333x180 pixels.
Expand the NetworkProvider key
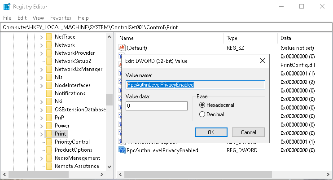click(x=41, y=53)
